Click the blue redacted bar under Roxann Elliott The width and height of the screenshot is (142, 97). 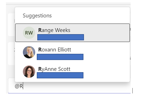(x=60, y=57)
